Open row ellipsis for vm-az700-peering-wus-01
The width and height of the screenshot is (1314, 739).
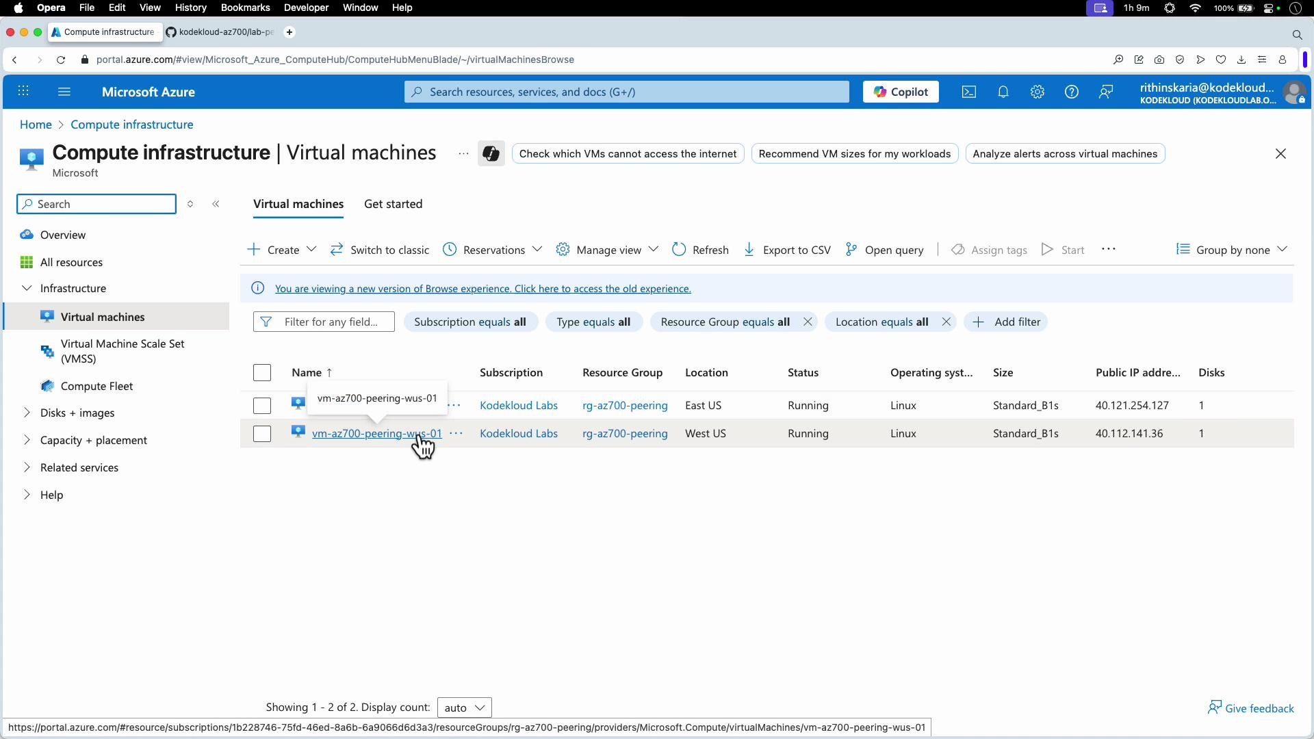456,434
